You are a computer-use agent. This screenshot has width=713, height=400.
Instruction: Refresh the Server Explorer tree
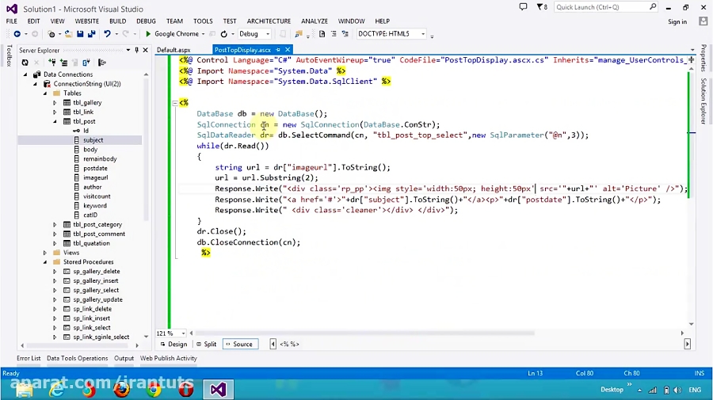[23, 62]
